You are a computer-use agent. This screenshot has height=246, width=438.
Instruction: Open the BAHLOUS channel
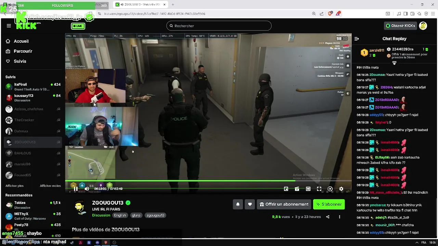pyautogui.click(x=33, y=153)
